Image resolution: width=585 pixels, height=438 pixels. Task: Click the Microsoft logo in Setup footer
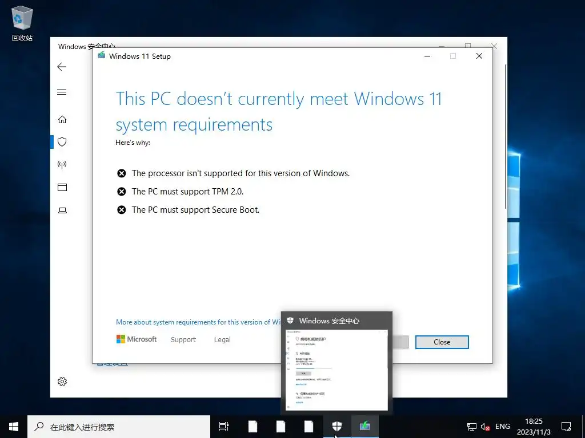pos(137,339)
